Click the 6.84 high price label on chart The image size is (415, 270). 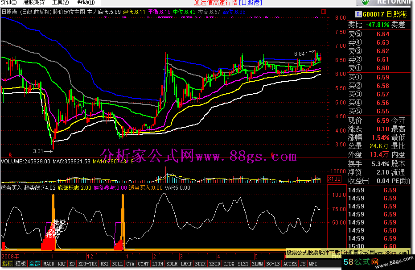300,54
